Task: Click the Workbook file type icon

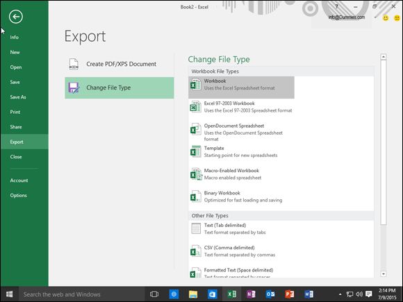Action: pos(195,84)
